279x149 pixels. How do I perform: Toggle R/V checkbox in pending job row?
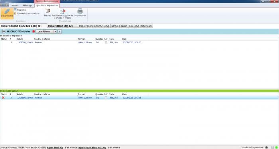[x=106, y=42]
